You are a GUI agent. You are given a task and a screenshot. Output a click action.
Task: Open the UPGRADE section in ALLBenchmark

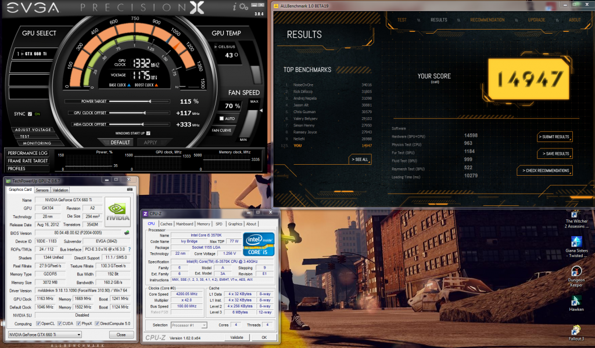pos(536,20)
